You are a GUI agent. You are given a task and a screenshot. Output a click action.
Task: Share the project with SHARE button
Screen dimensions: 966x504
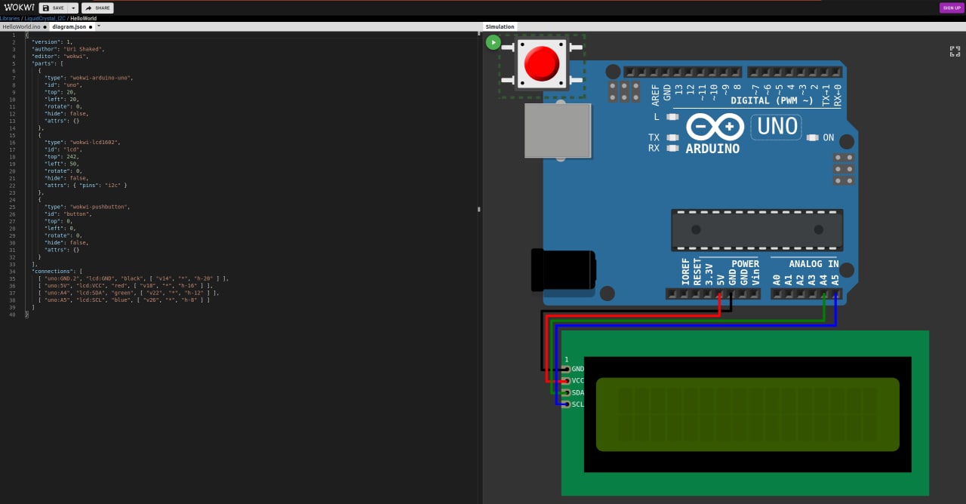(x=98, y=8)
